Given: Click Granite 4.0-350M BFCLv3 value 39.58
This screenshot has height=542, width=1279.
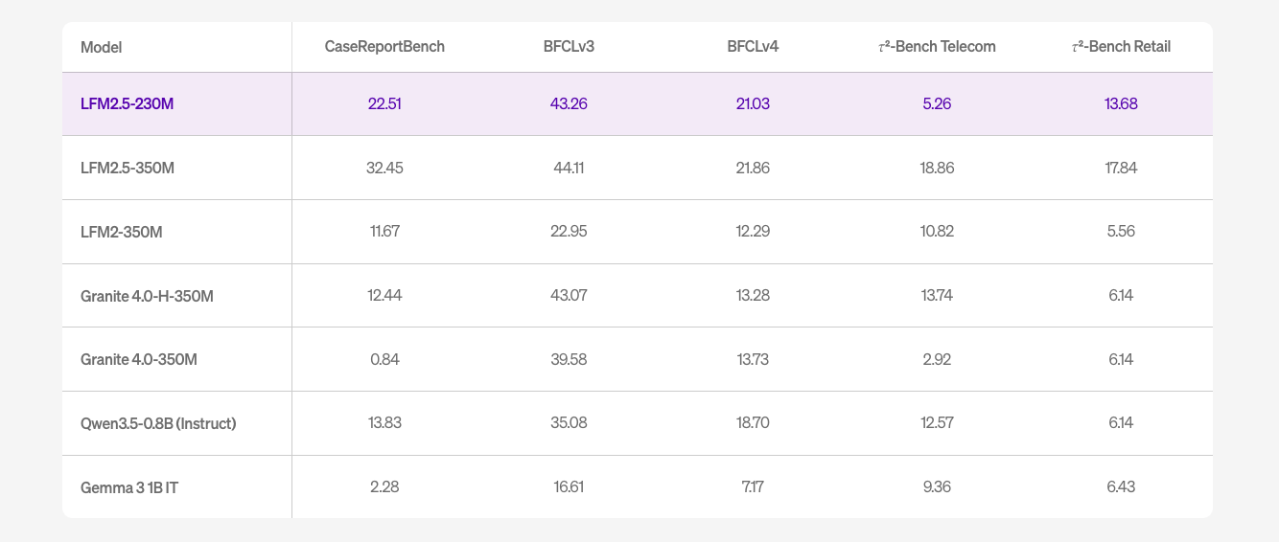Looking at the screenshot, I should tap(569, 359).
